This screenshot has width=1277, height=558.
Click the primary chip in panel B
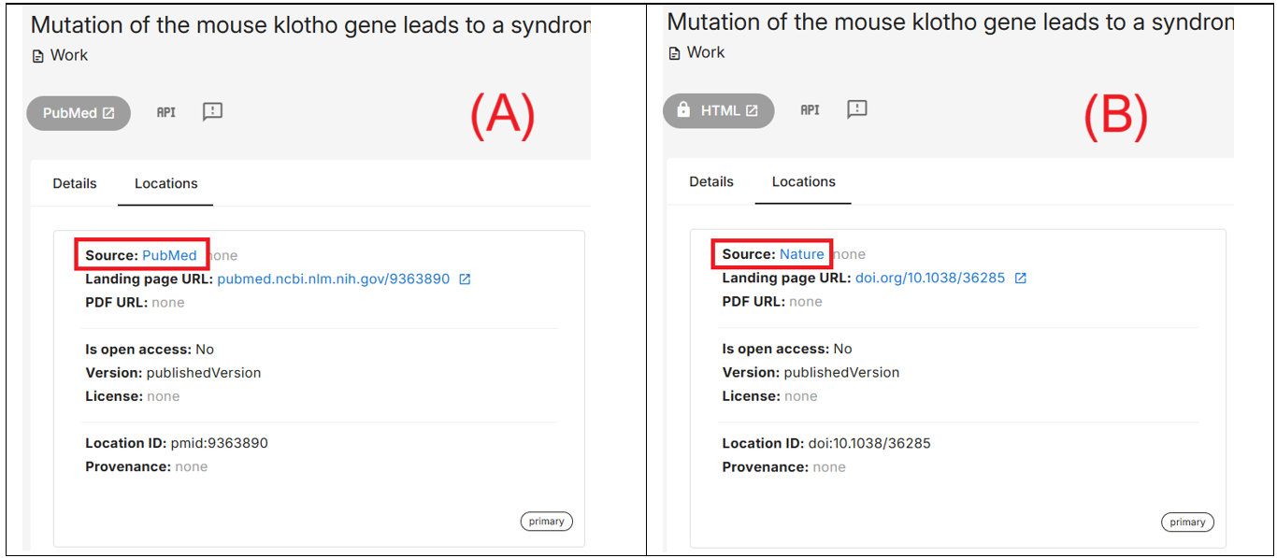[1187, 522]
